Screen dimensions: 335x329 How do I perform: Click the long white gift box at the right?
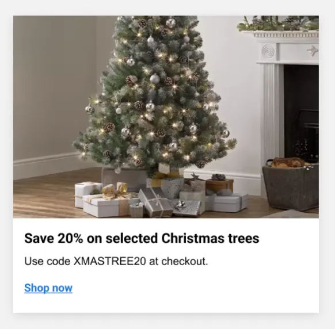pos(226,202)
